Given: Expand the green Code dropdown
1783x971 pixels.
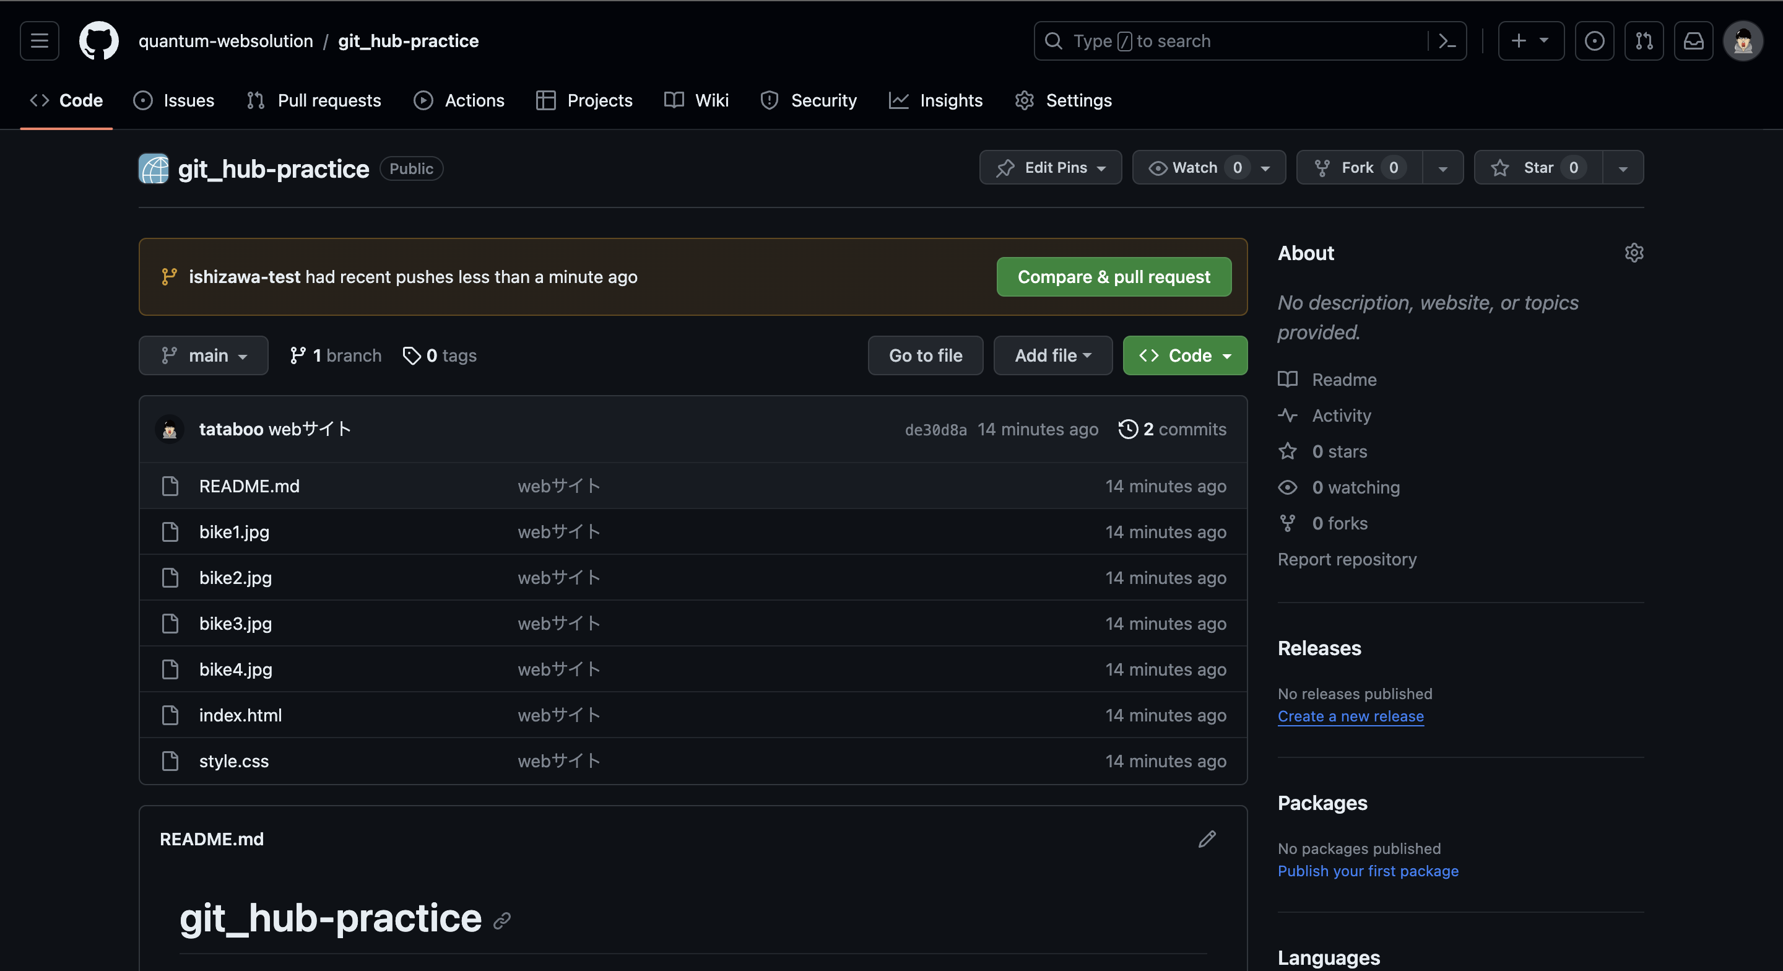Looking at the screenshot, I should (1184, 355).
